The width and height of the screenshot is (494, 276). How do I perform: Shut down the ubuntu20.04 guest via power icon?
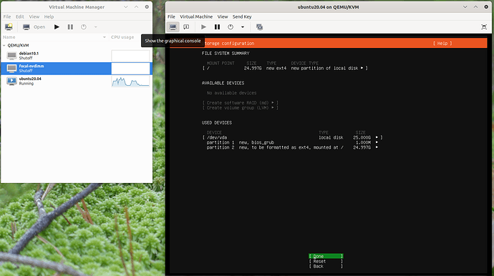click(231, 26)
